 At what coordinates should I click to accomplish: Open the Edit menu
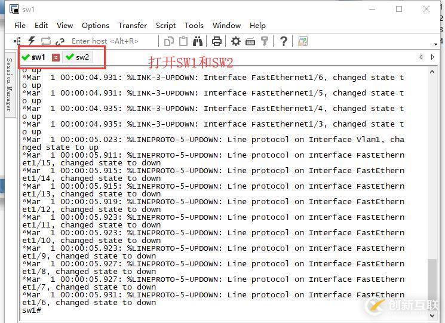click(x=41, y=26)
